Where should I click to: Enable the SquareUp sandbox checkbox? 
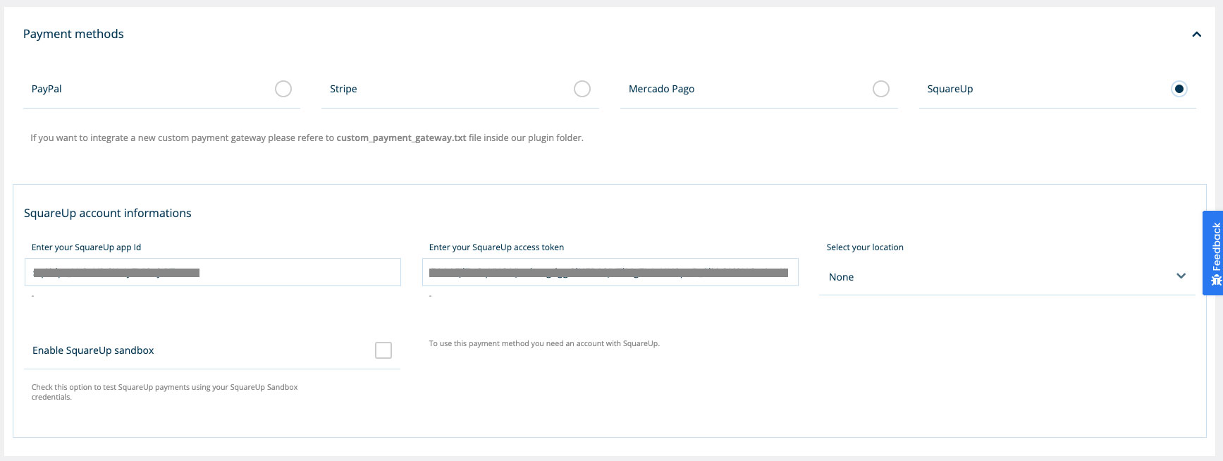(383, 350)
